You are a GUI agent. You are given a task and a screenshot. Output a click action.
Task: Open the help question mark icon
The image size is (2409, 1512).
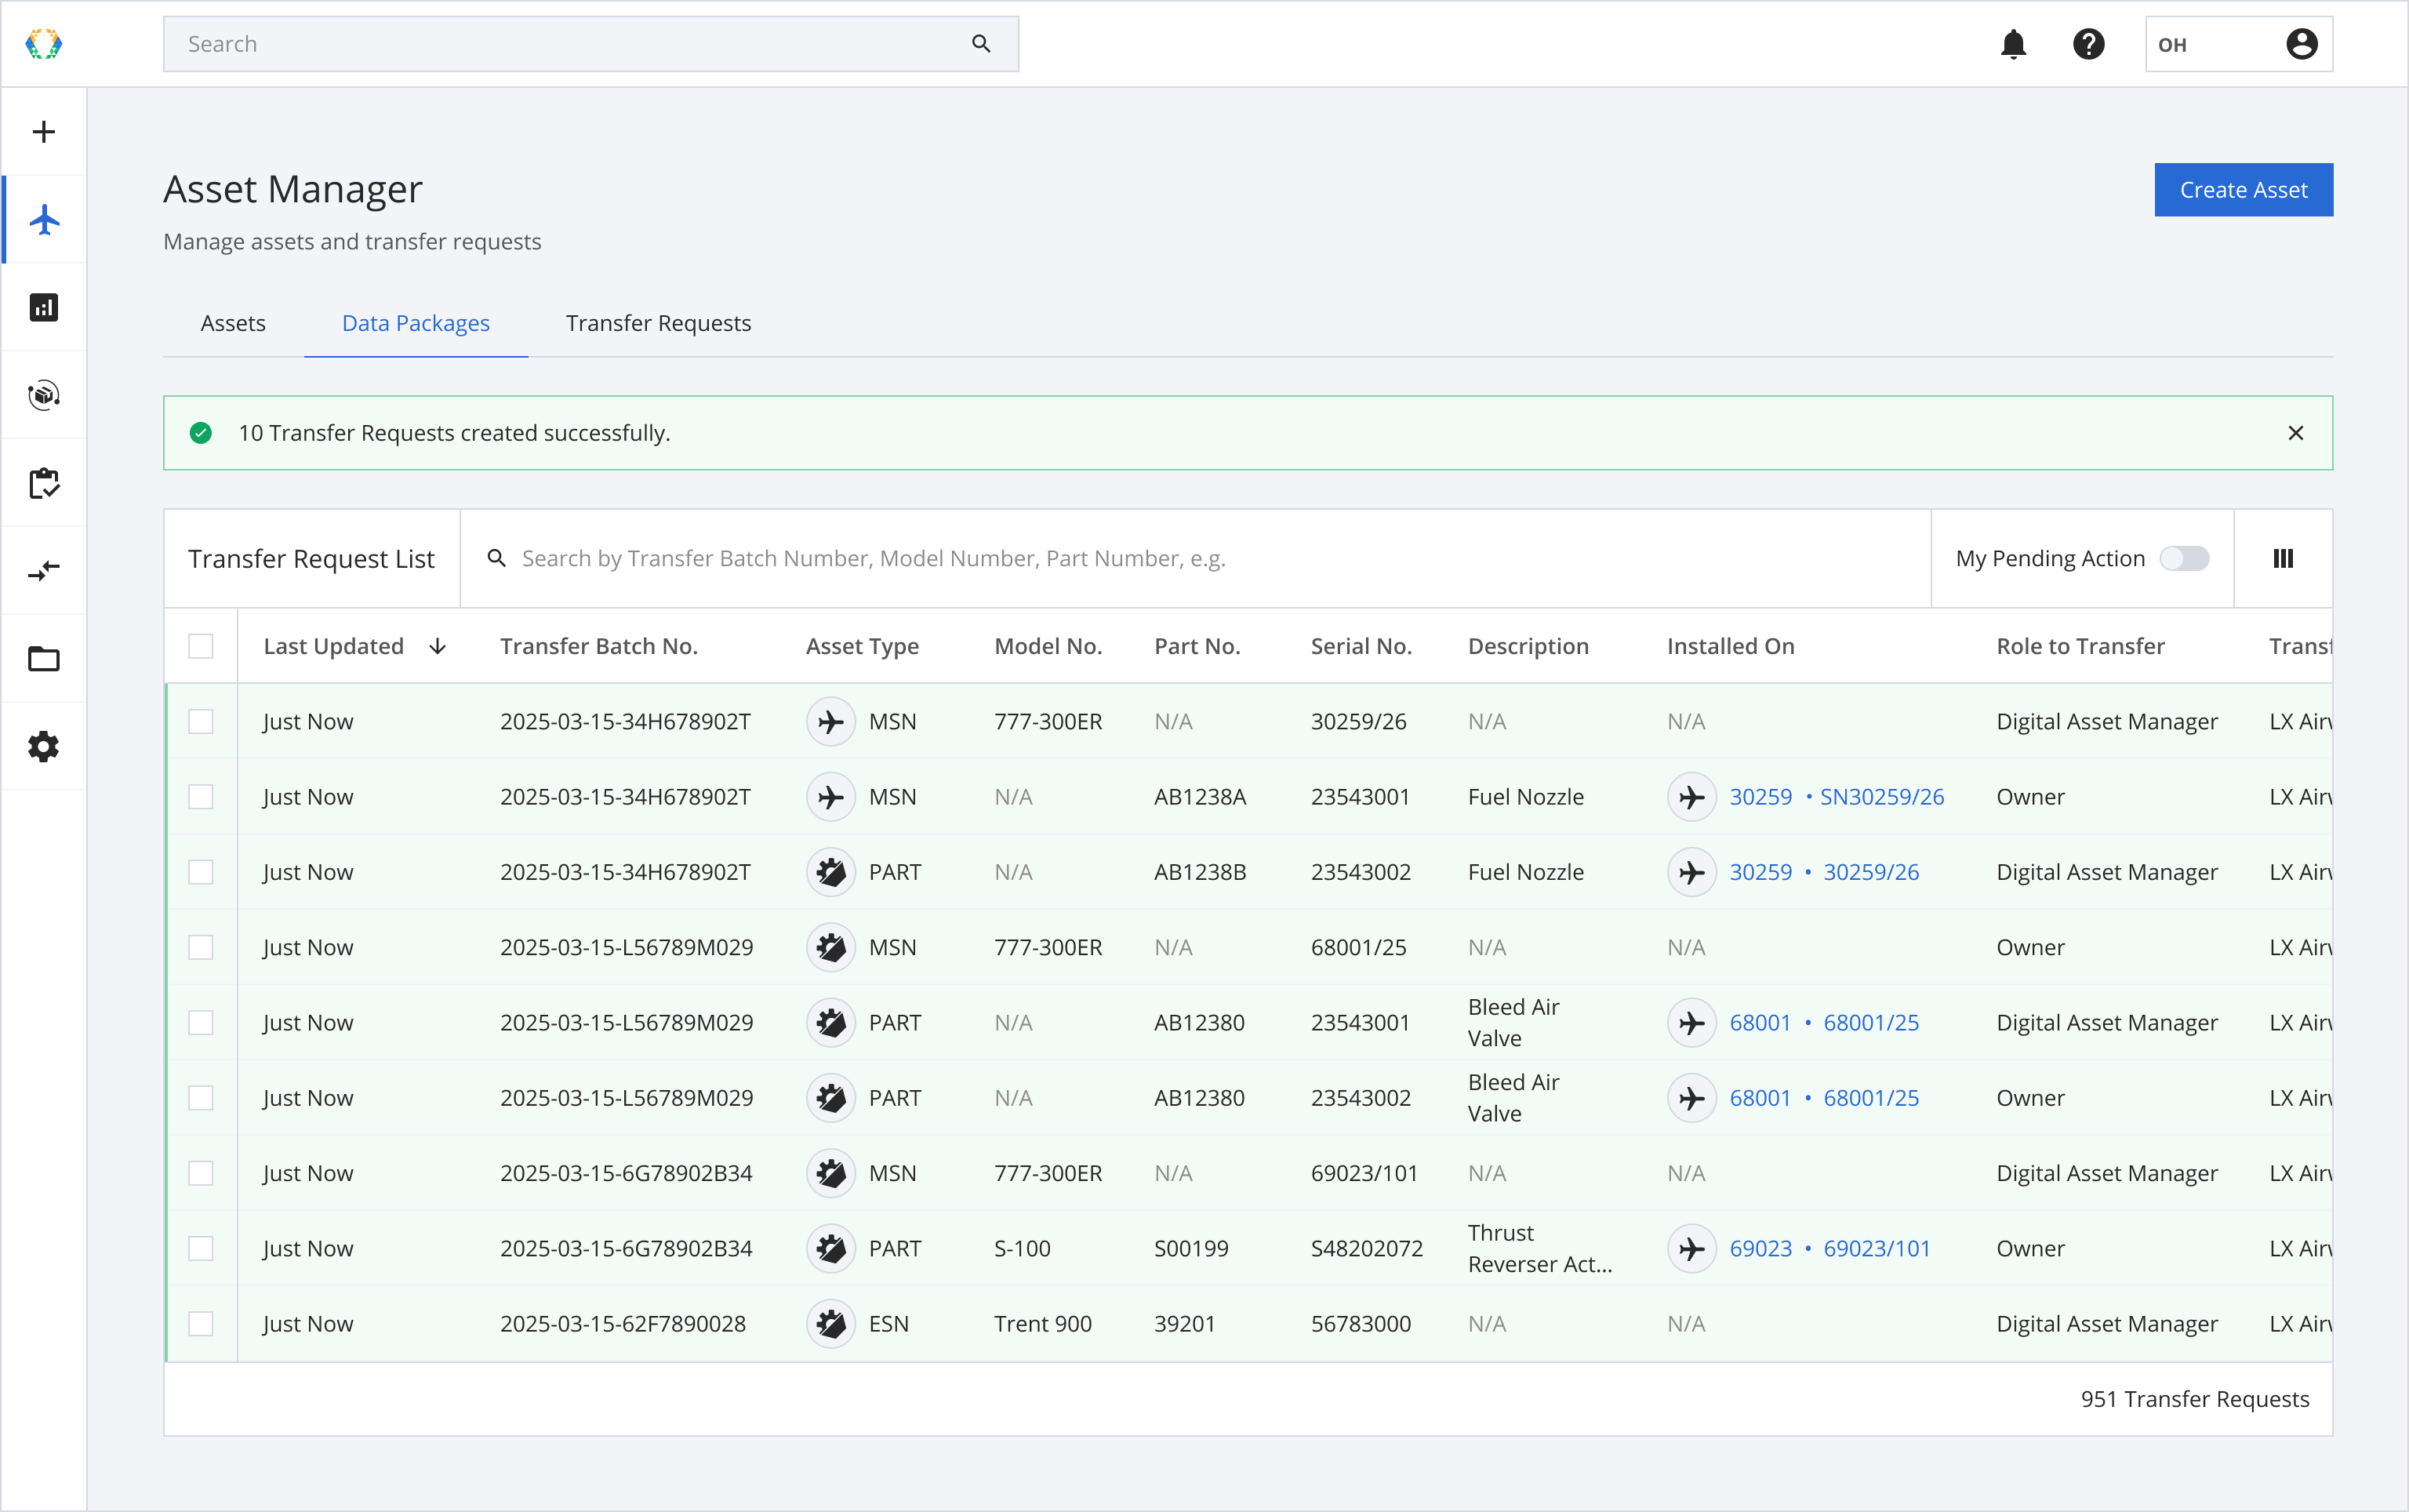tap(2088, 44)
